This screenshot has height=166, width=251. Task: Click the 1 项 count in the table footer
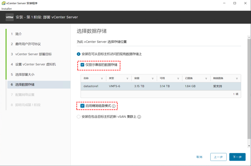[x=236, y=94]
